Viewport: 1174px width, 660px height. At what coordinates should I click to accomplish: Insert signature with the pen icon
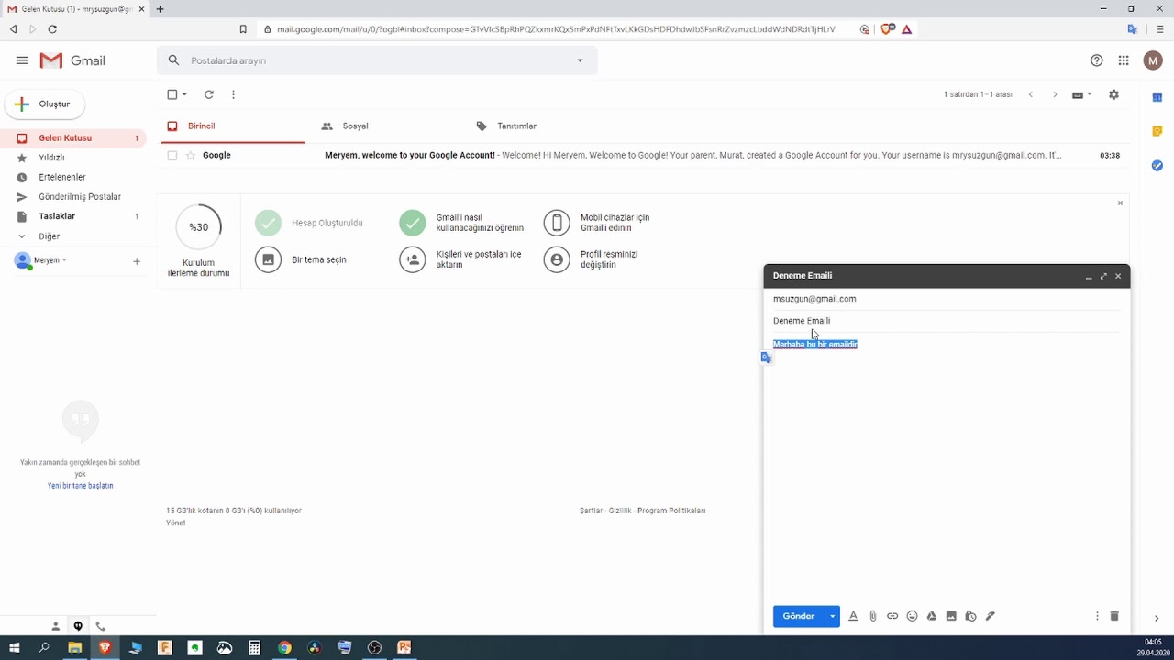click(991, 617)
